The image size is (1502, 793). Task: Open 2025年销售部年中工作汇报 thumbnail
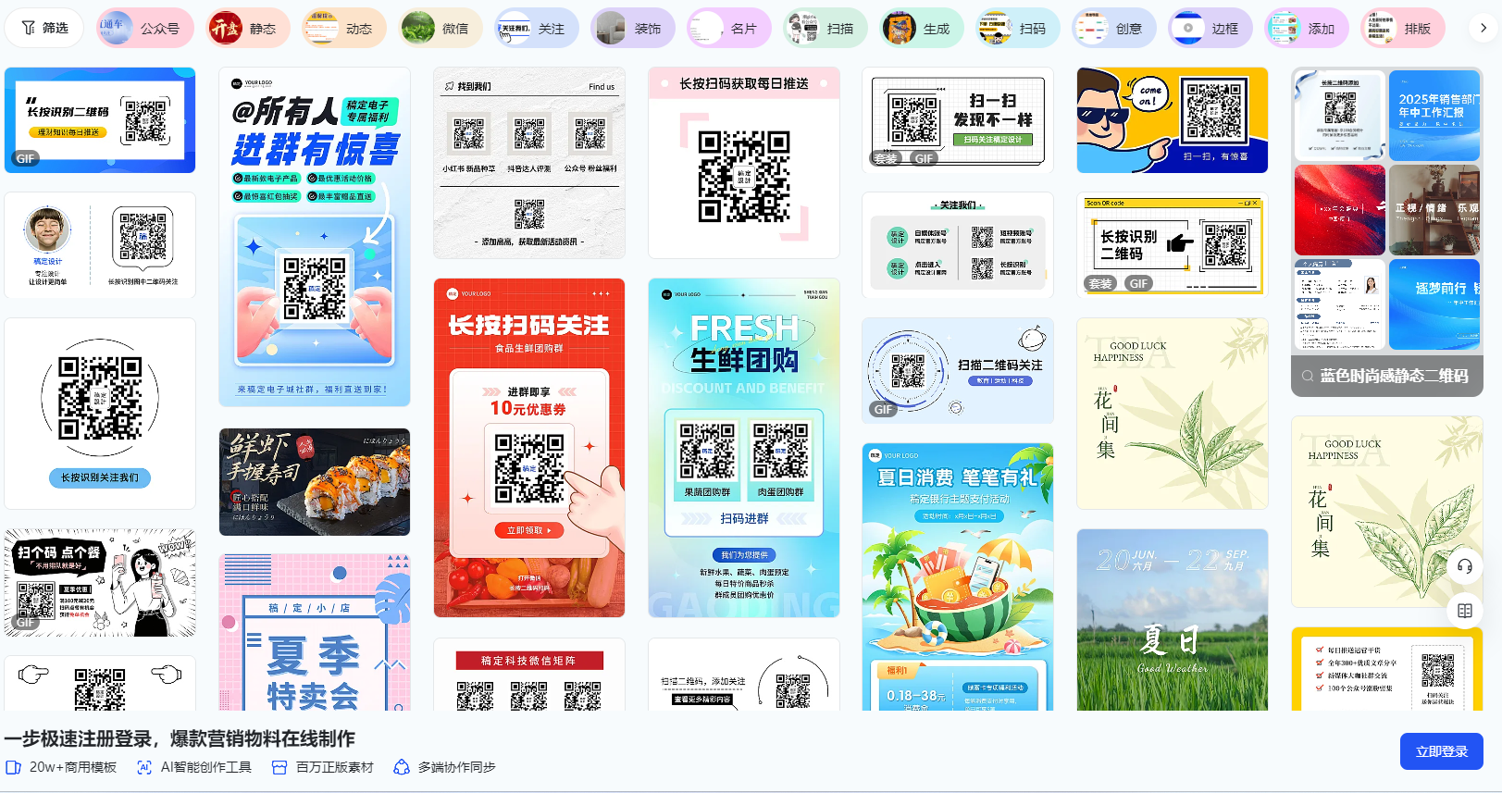coord(1434,116)
